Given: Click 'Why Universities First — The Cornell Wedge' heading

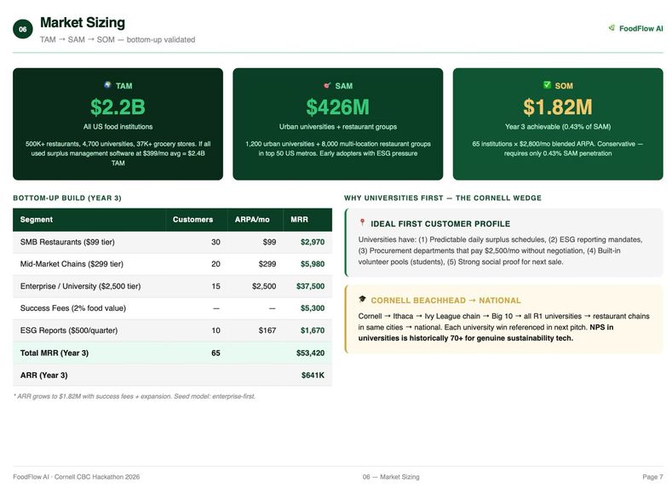Looking at the screenshot, I should [x=443, y=198].
